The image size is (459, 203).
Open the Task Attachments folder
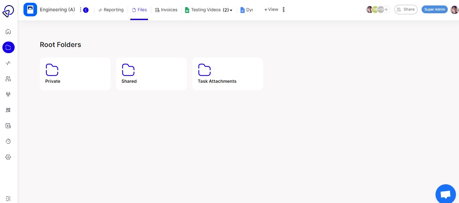tap(227, 74)
